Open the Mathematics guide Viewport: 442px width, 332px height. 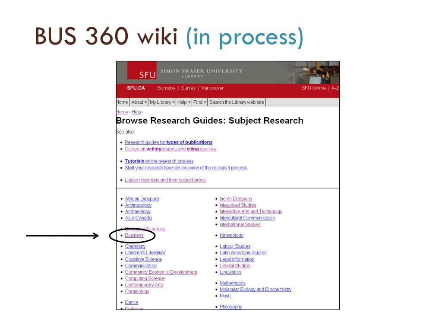point(233,283)
